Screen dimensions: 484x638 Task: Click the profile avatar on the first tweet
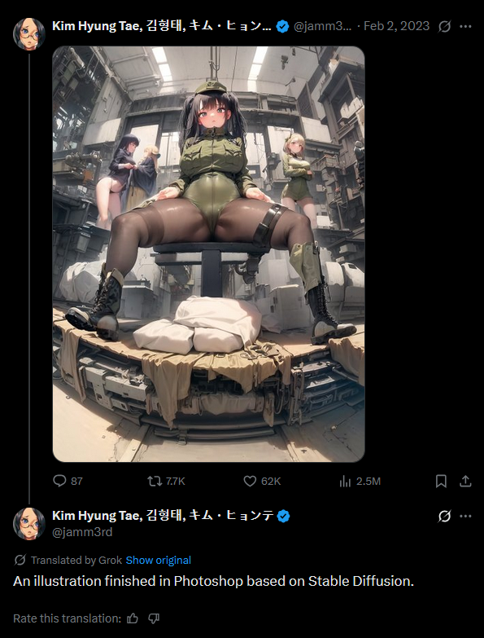(28, 33)
